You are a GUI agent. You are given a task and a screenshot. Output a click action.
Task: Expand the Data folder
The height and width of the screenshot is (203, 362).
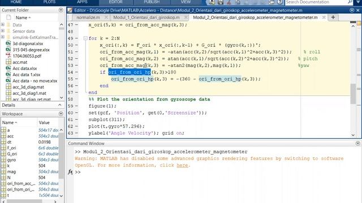click(x=2, y=24)
